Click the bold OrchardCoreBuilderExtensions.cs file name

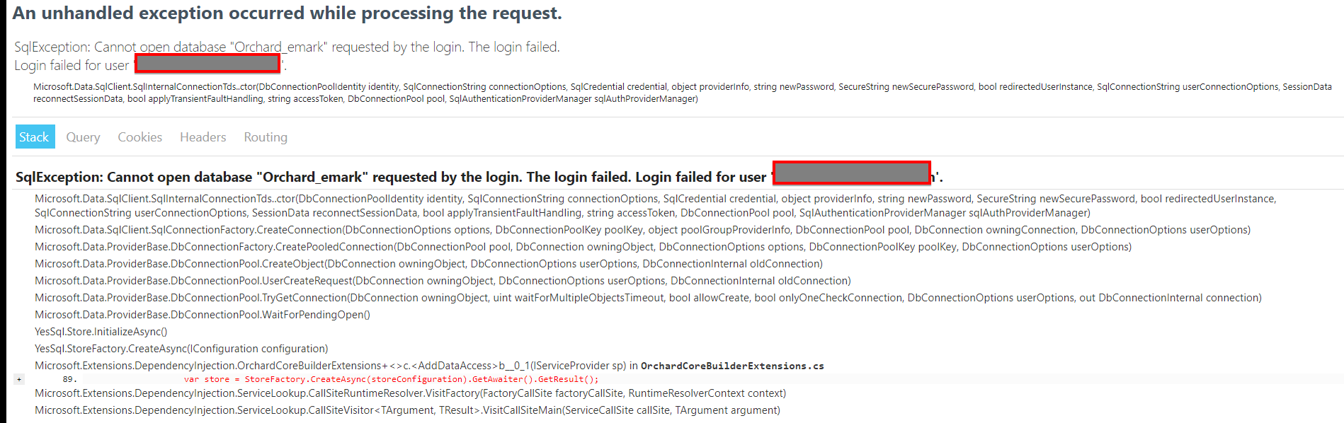click(733, 365)
